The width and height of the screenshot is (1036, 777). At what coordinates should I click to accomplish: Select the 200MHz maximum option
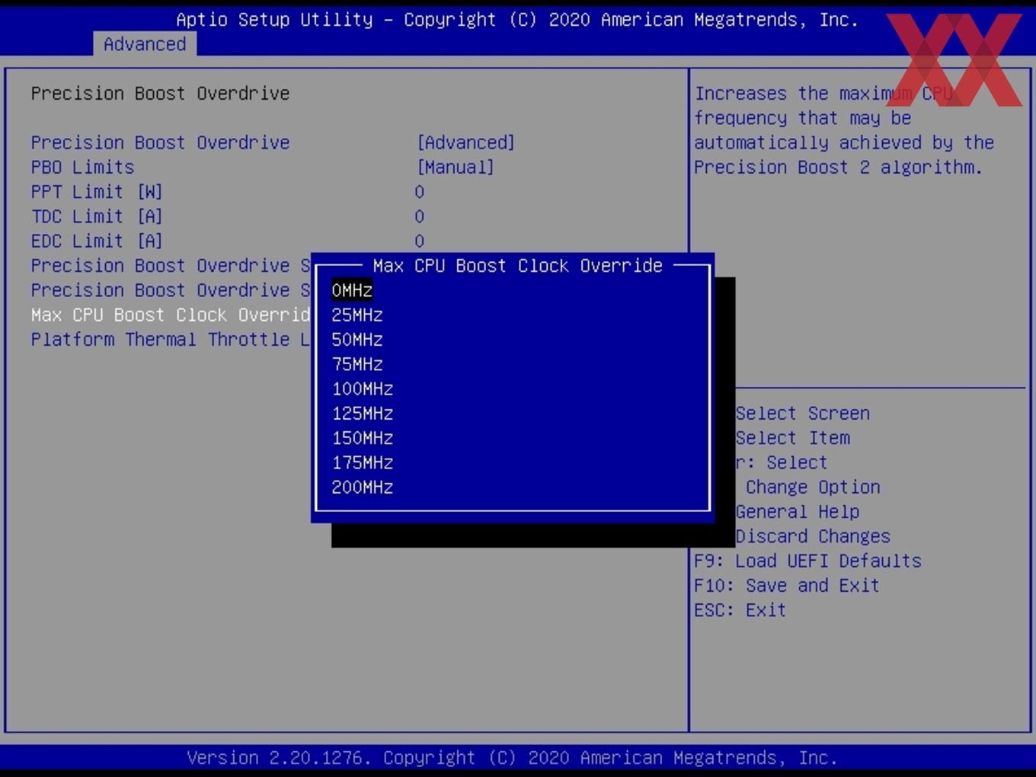[363, 487]
